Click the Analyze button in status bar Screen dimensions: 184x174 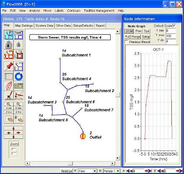[66, 171]
